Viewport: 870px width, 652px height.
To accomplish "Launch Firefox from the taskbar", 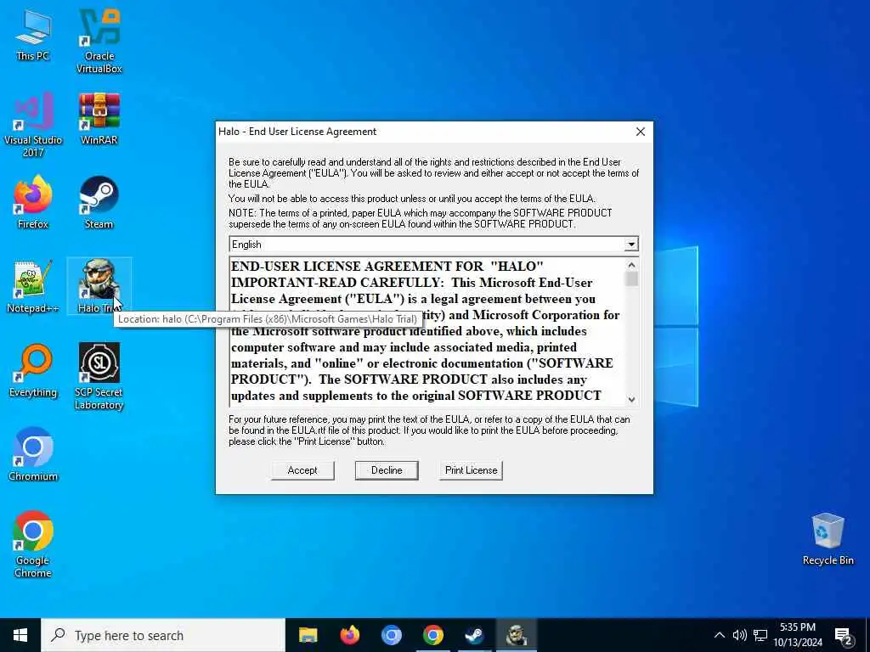I will point(349,635).
